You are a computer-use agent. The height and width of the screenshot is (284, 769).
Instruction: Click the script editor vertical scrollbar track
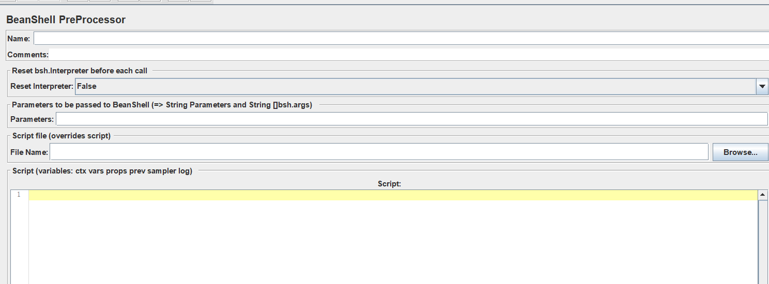click(763, 242)
